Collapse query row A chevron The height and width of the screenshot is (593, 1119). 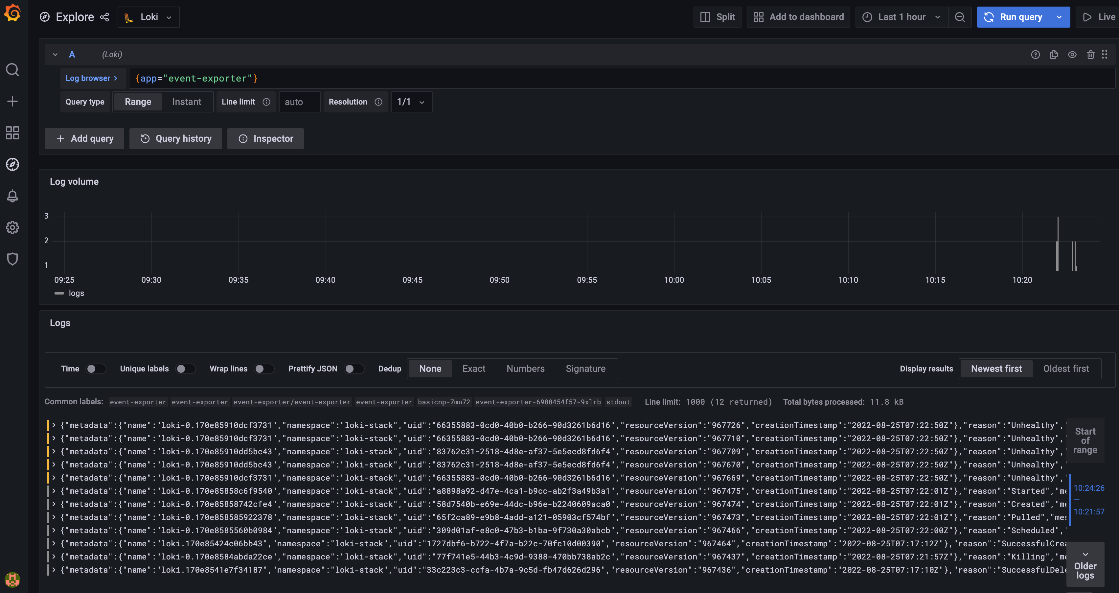pos(55,54)
